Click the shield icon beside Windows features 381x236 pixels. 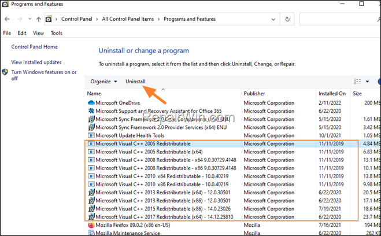[5, 72]
